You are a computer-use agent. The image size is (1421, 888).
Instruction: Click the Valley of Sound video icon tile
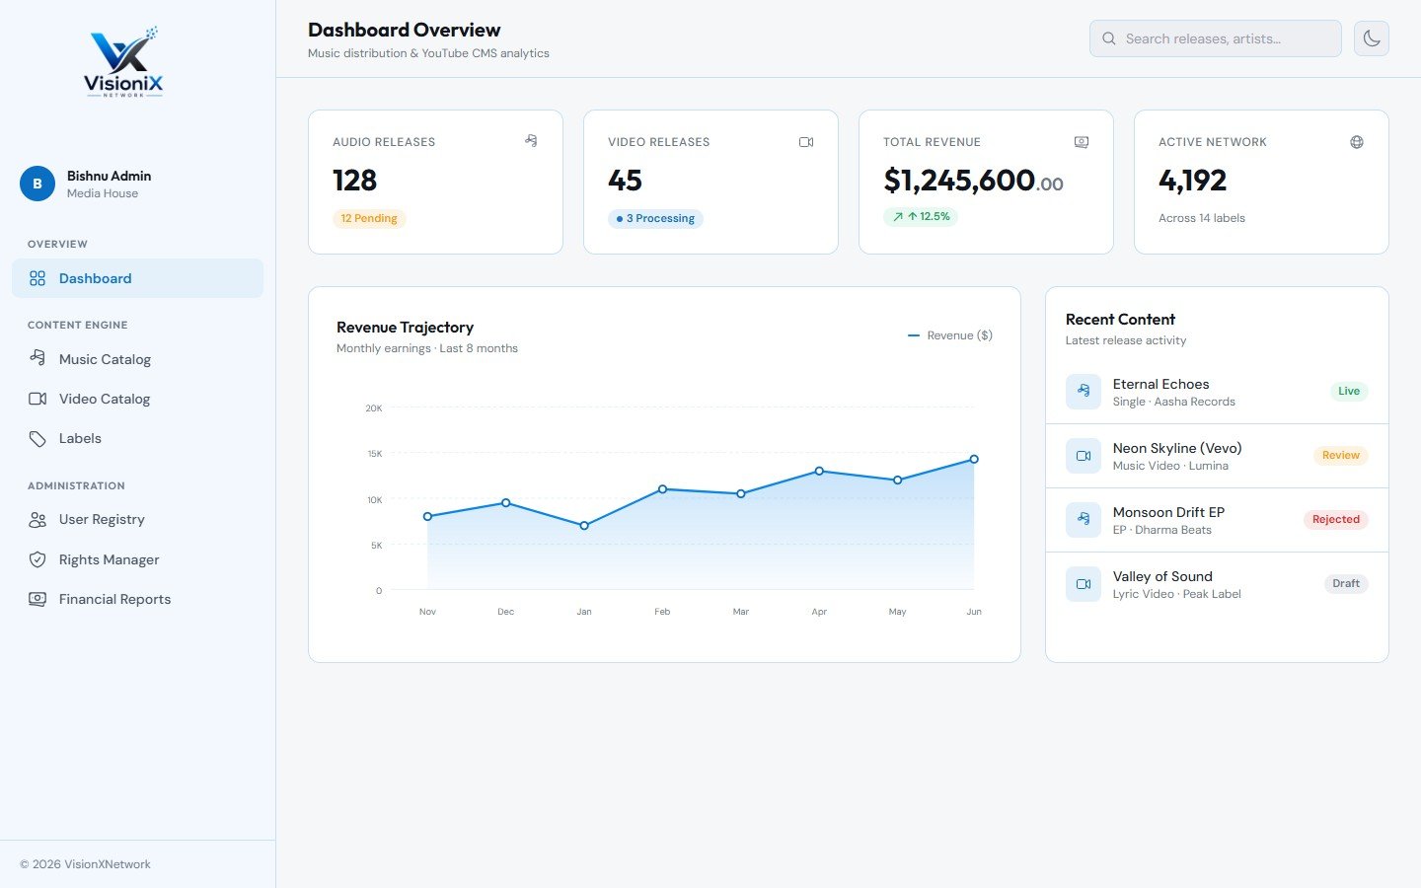[1084, 584]
